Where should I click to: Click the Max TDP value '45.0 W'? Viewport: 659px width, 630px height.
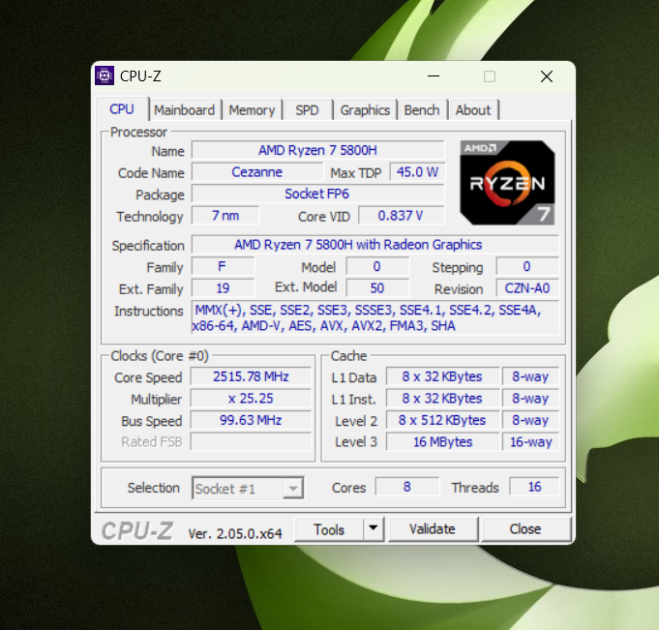point(417,172)
